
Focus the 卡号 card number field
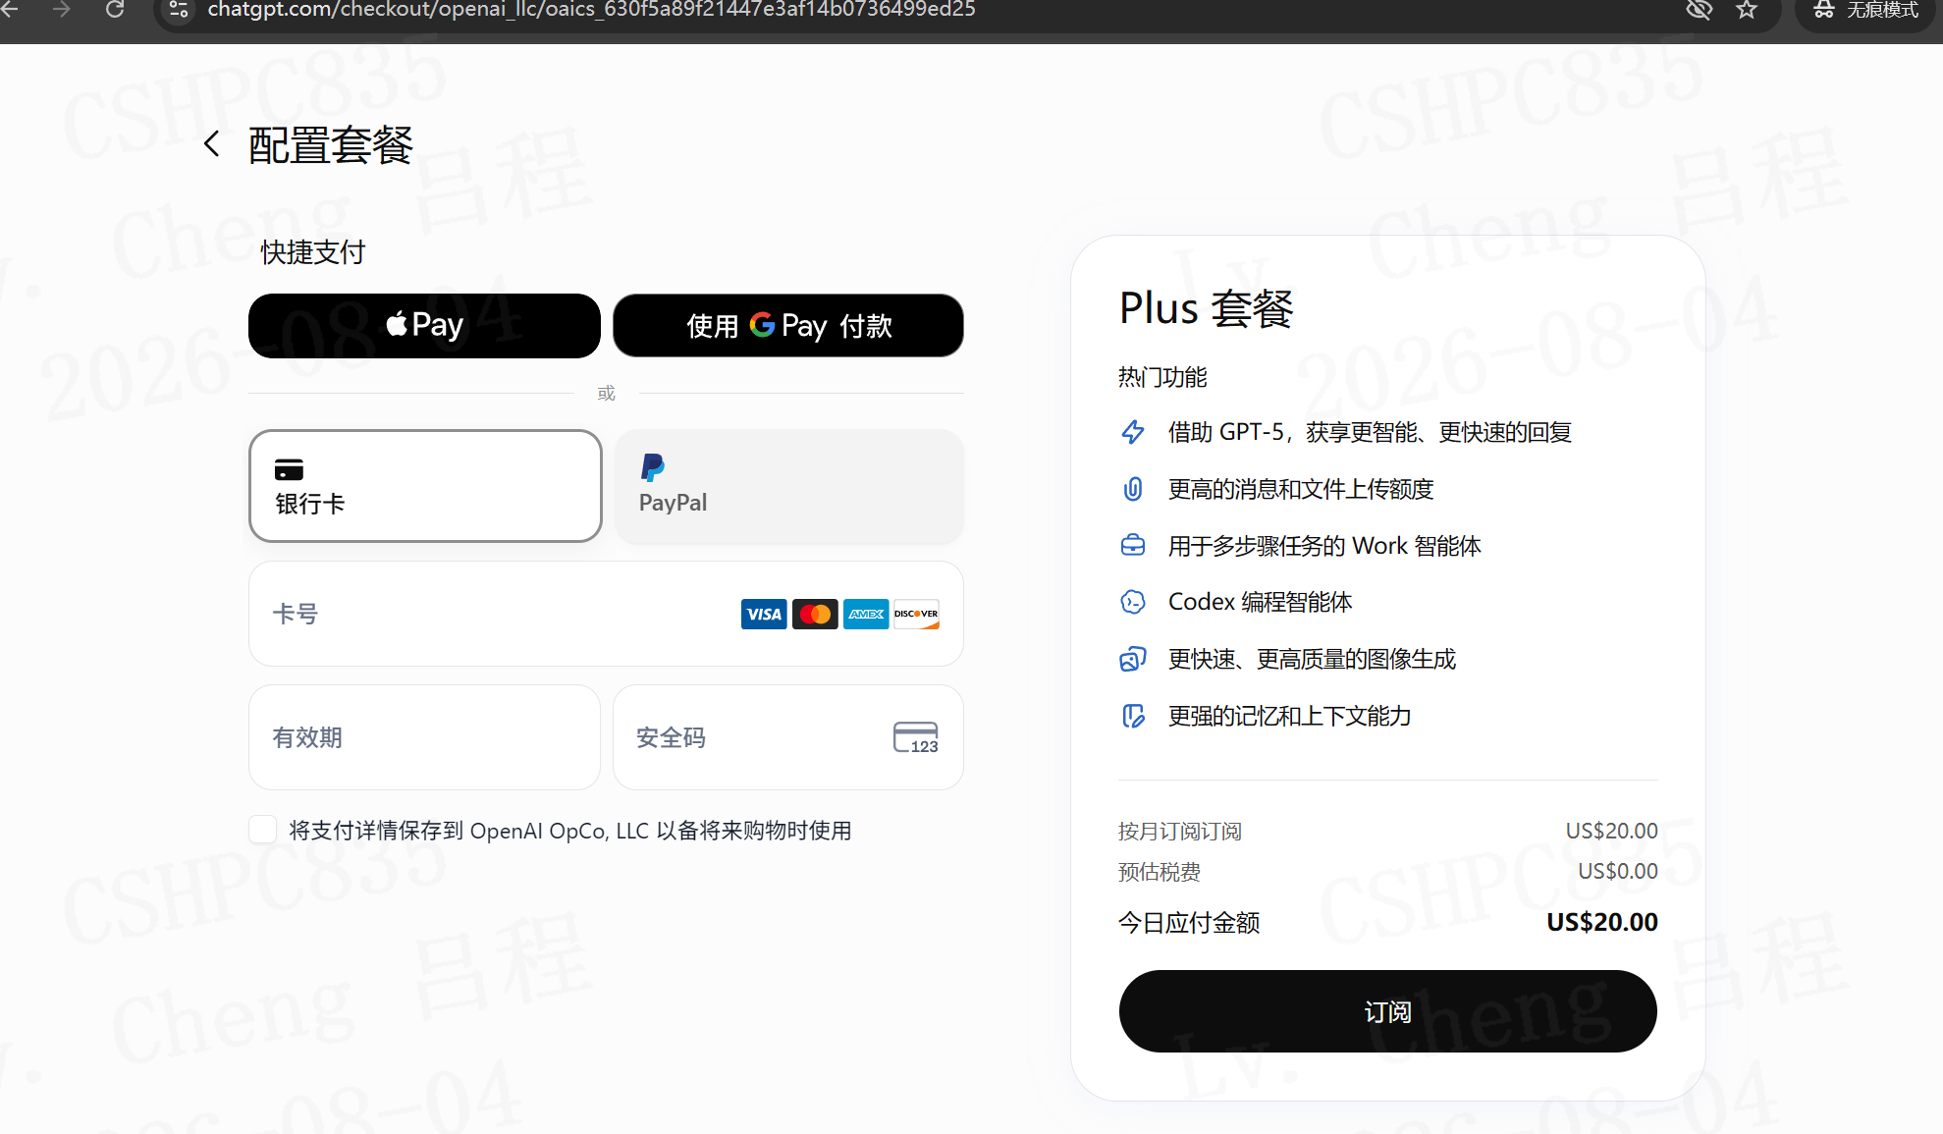pyautogui.click(x=606, y=614)
